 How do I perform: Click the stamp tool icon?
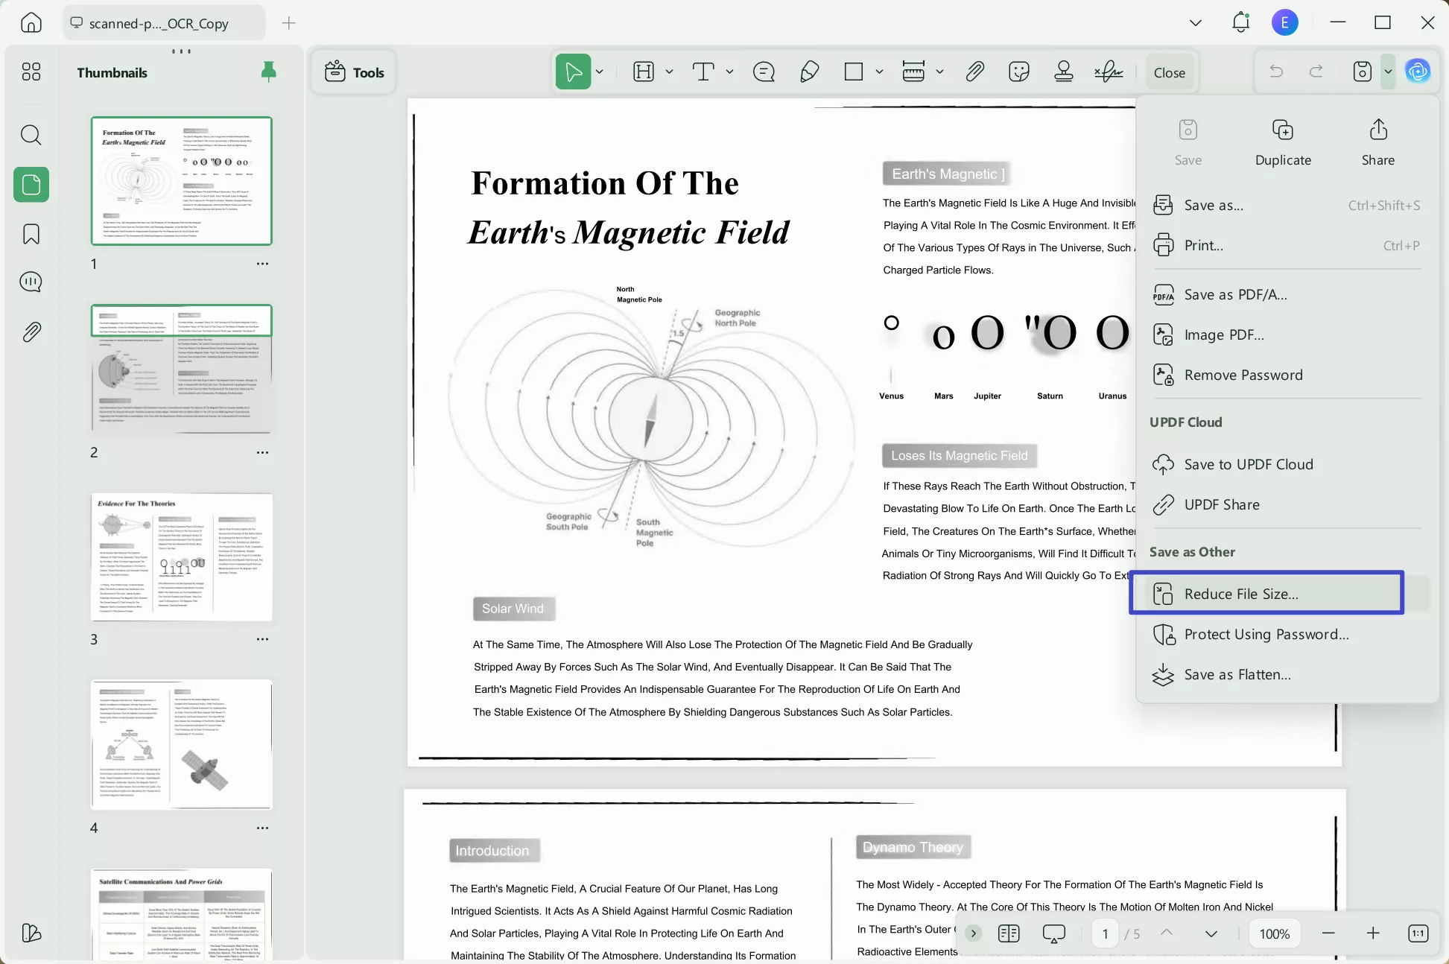pyautogui.click(x=1064, y=72)
